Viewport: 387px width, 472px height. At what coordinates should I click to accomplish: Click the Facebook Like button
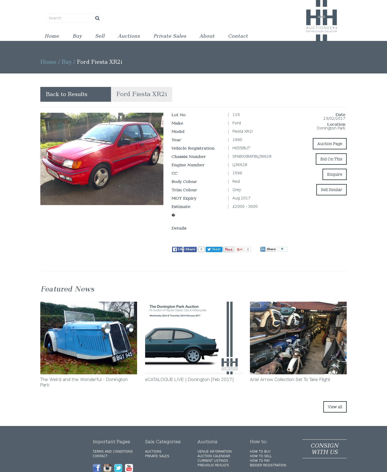(x=177, y=249)
